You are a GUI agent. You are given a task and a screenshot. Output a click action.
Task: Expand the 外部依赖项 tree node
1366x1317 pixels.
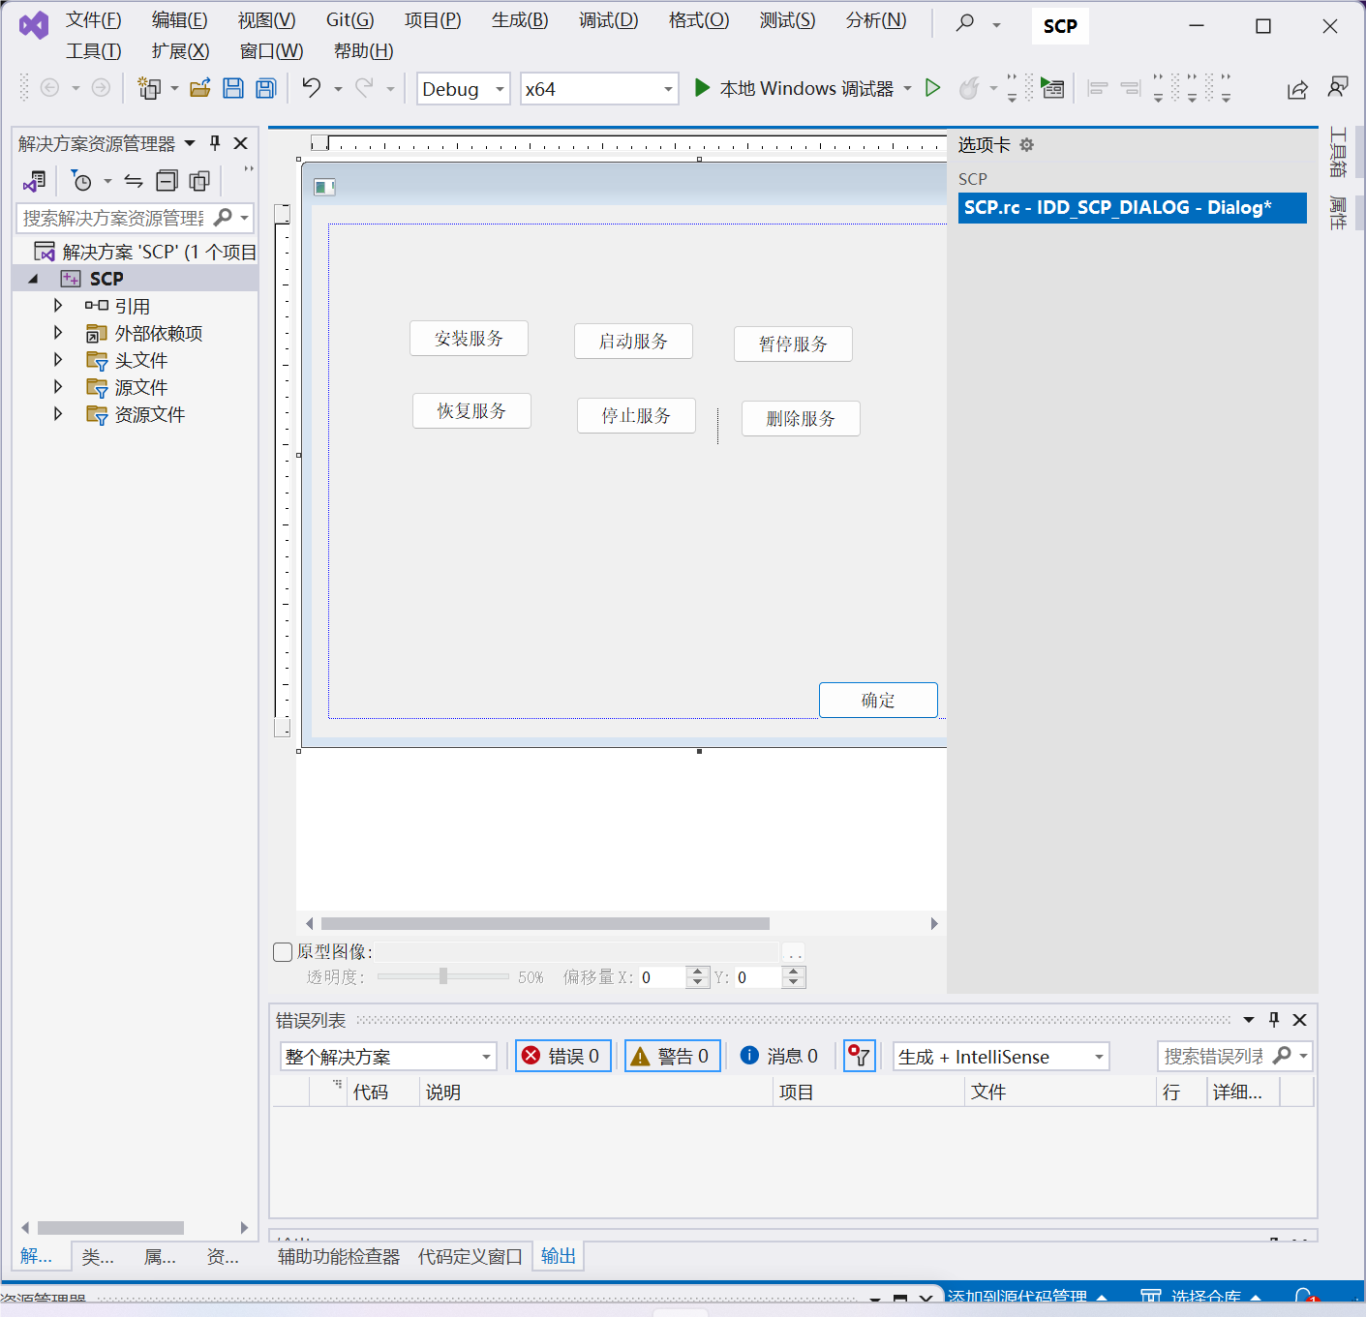(x=58, y=333)
